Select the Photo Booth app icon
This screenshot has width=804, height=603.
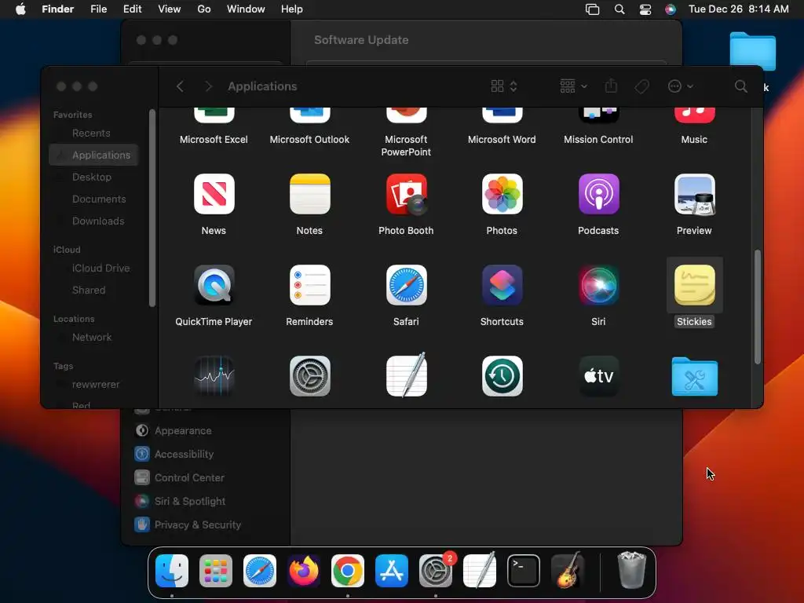(x=406, y=194)
